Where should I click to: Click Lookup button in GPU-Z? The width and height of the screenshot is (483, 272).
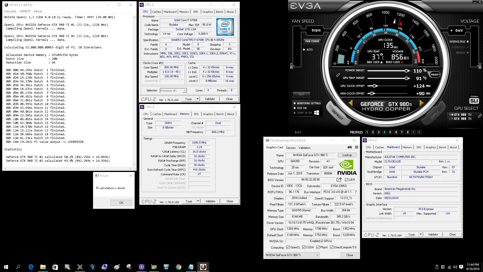click(x=347, y=155)
